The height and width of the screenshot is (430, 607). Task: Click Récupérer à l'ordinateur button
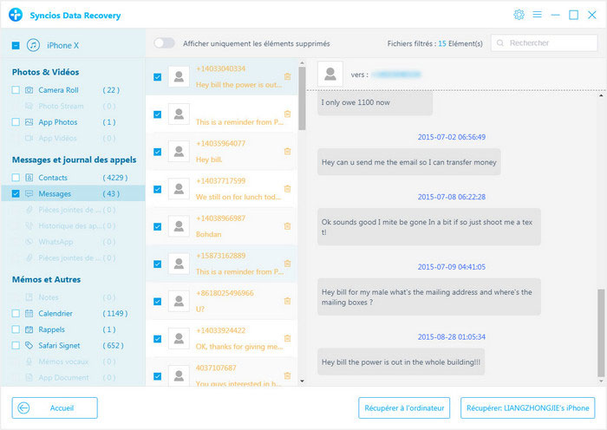click(404, 407)
